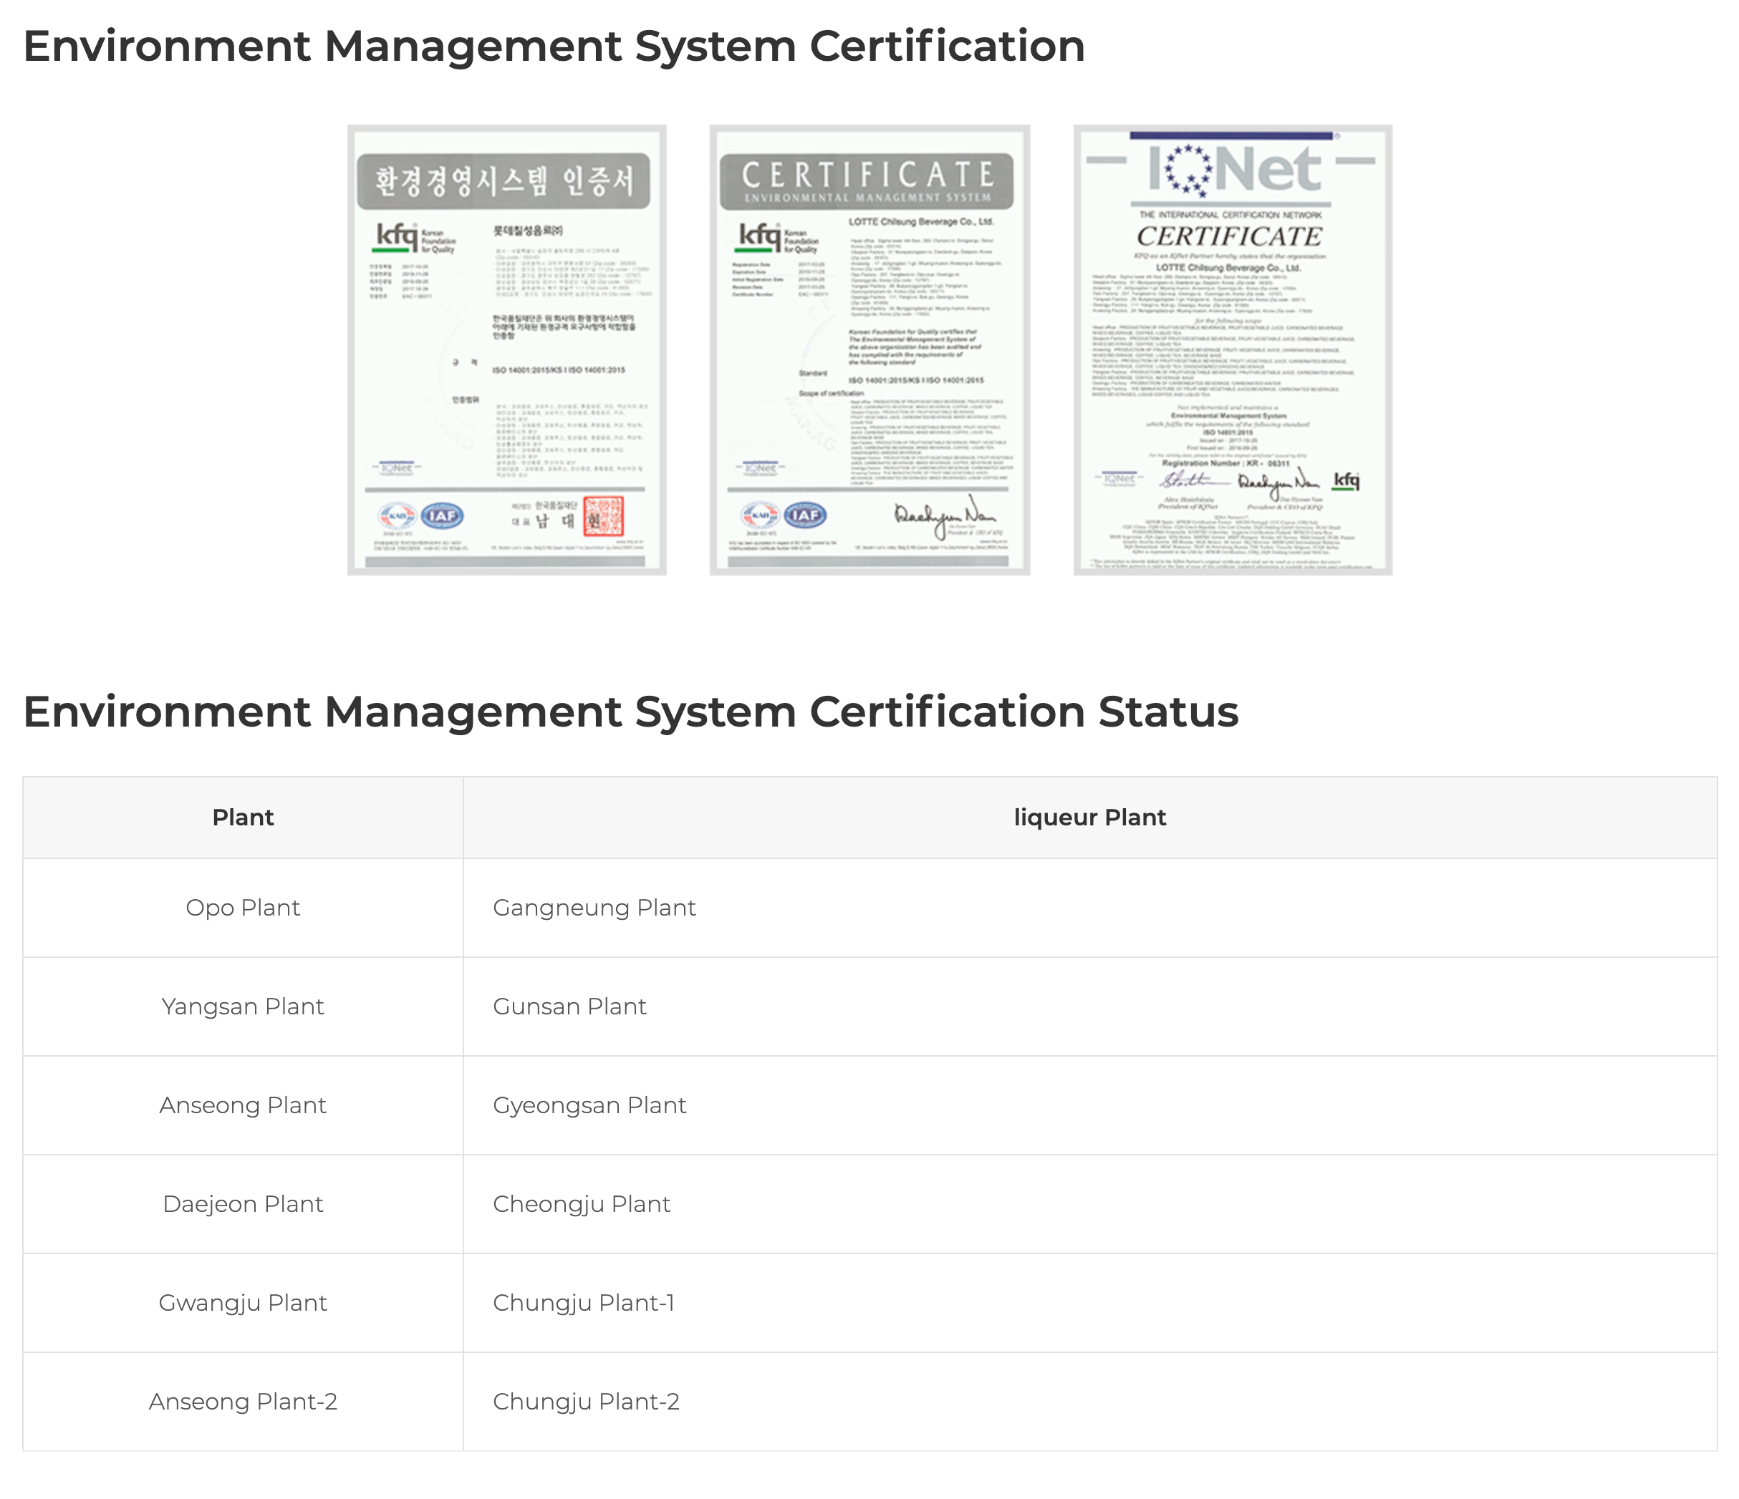Click the KAB badge on English certificate
Screen dimensions: 1739x1499
[x=759, y=515]
